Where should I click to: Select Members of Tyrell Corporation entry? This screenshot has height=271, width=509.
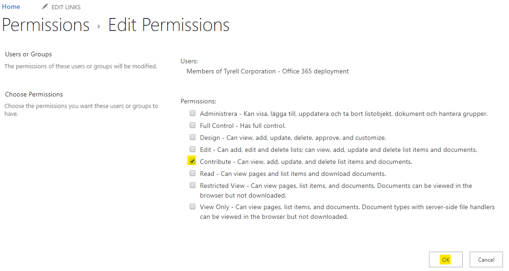[x=267, y=71]
